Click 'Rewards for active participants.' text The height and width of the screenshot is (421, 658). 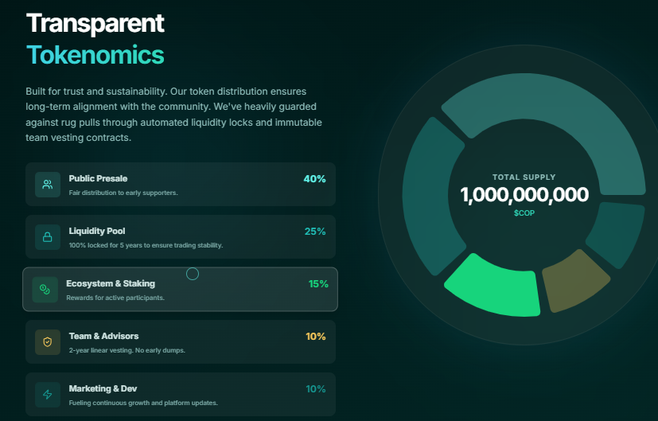click(x=115, y=298)
